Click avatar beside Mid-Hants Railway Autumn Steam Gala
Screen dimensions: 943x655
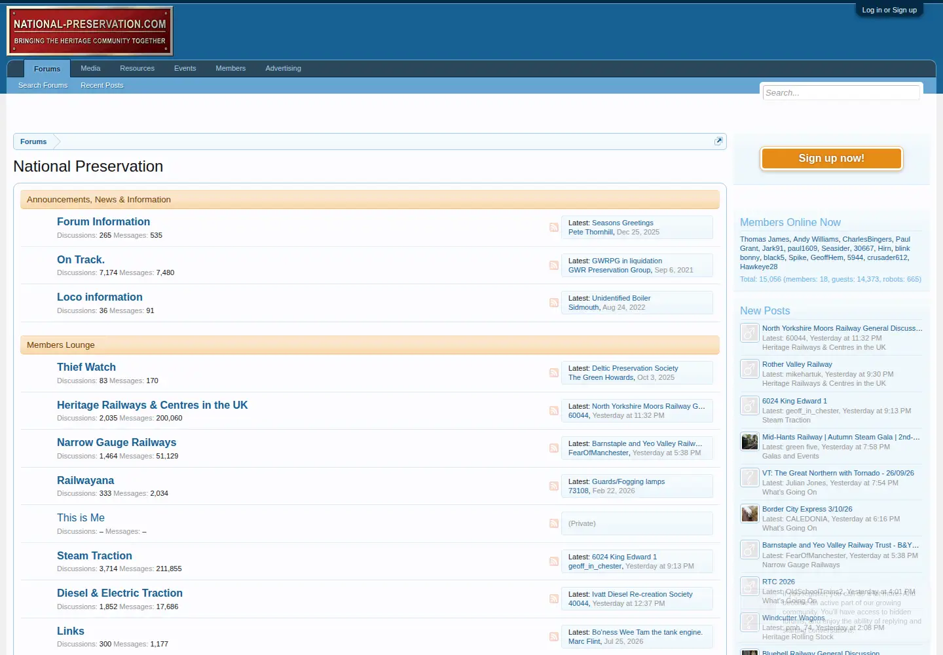click(749, 441)
